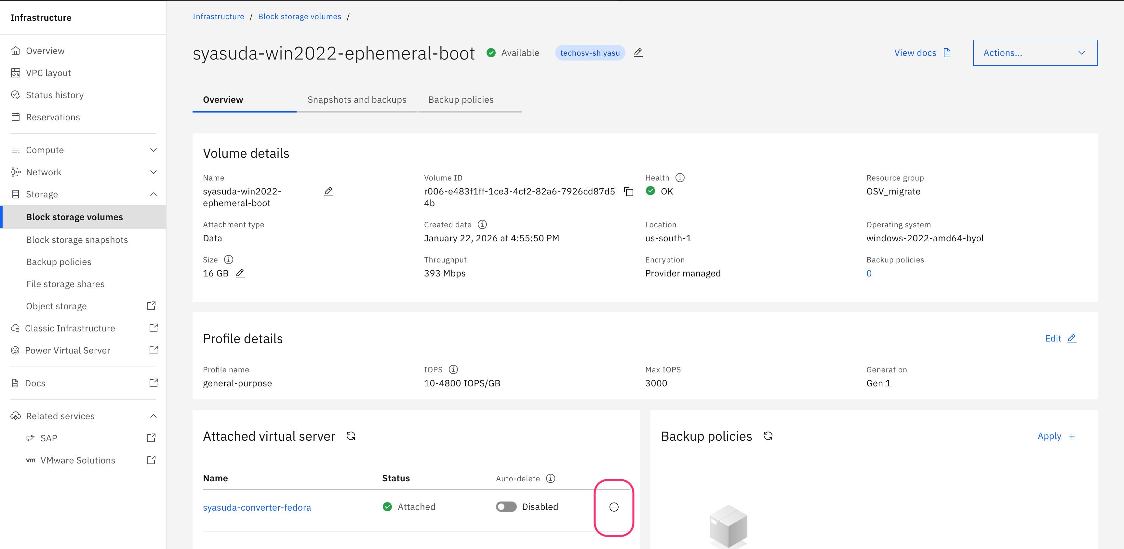This screenshot has height=549, width=1124.
Task: Edit the 16 GB size value
Action: click(240, 274)
